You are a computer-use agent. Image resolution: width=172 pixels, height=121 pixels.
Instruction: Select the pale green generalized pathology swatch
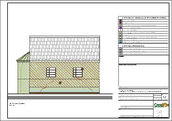(120, 51)
